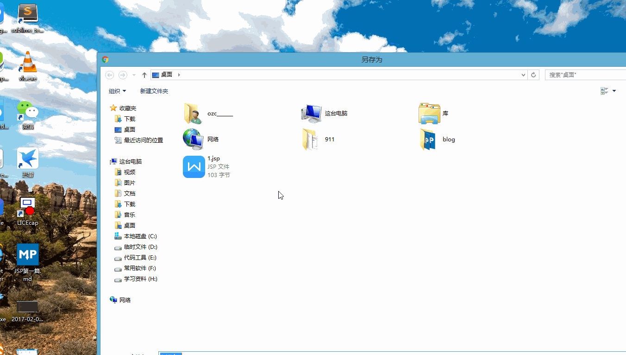
Task: Select 这台电脑 in navigation tree
Action: (126, 162)
